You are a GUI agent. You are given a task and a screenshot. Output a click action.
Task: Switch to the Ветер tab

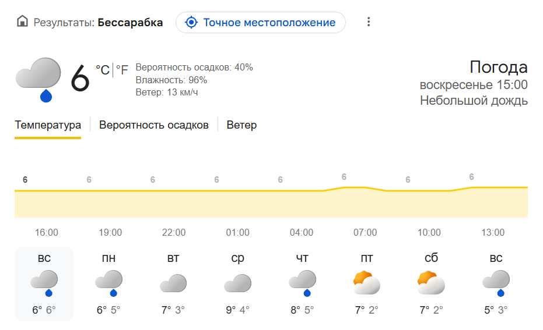[x=241, y=125]
